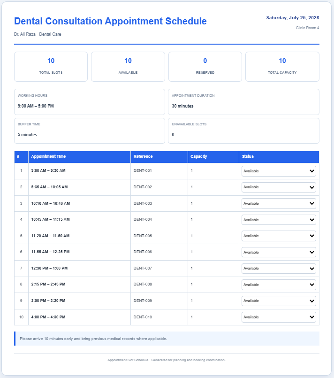
Task: Open status dropdown for DENT-007
Action: (x=279, y=268)
